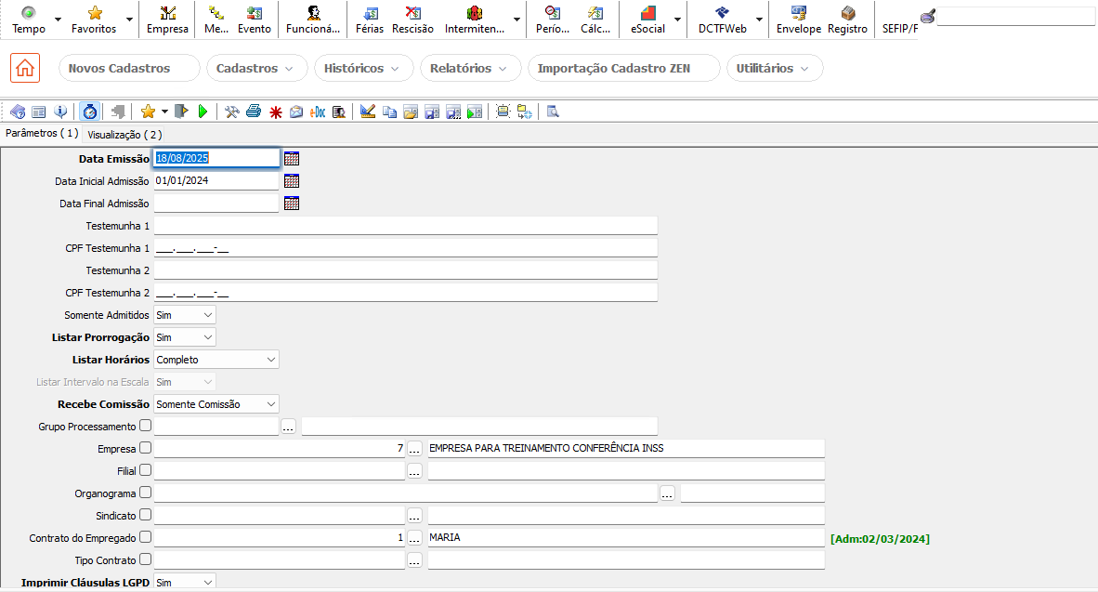1098x592 pixels.
Task: Click the stopwatch icon in the toolbar
Action: tap(89, 112)
